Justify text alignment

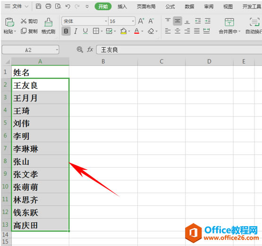(197, 31)
